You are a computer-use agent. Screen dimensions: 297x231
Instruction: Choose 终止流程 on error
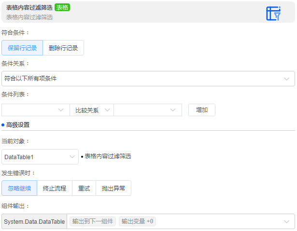tap(55, 188)
